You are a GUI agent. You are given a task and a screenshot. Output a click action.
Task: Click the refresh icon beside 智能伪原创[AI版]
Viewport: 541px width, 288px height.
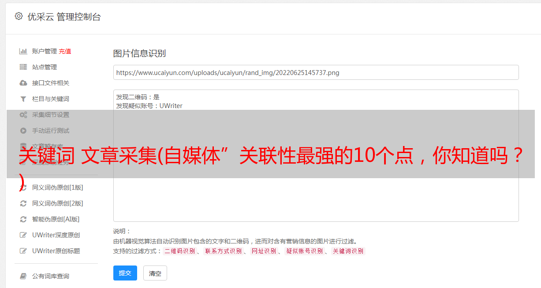click(23, 219)
